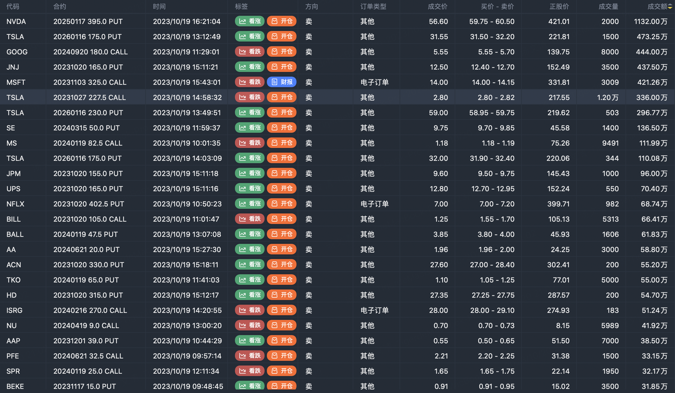
Task: Select the PFE ticker cell
Action: point(13,356)
